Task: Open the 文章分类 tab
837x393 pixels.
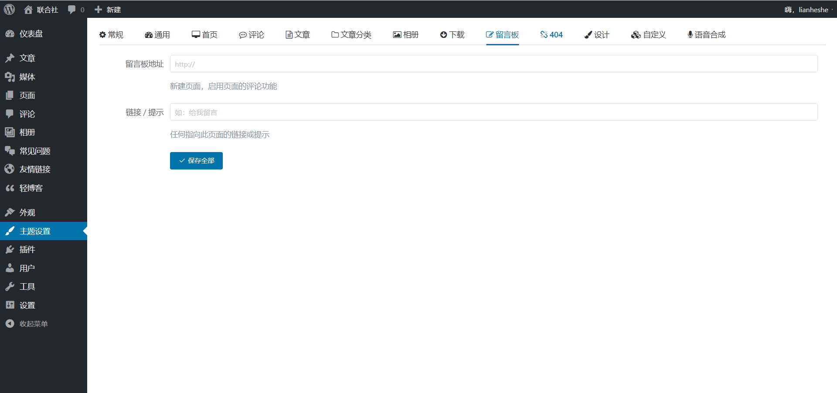Action: click(x=351, y=34)
